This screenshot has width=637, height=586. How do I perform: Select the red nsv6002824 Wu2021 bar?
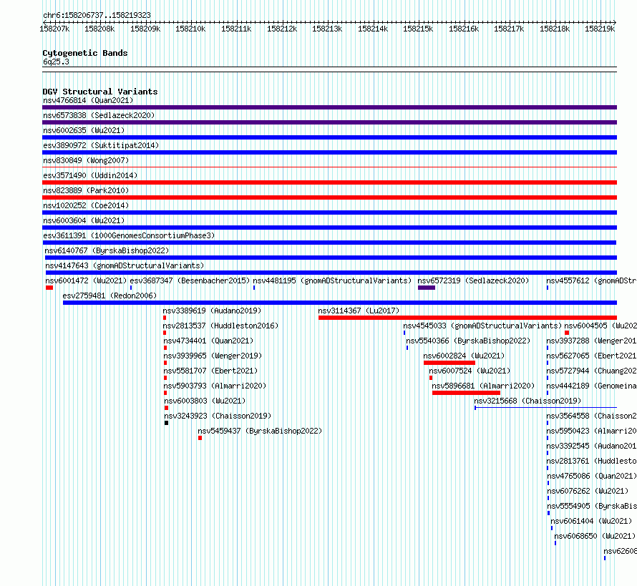[x=449, y=363]
